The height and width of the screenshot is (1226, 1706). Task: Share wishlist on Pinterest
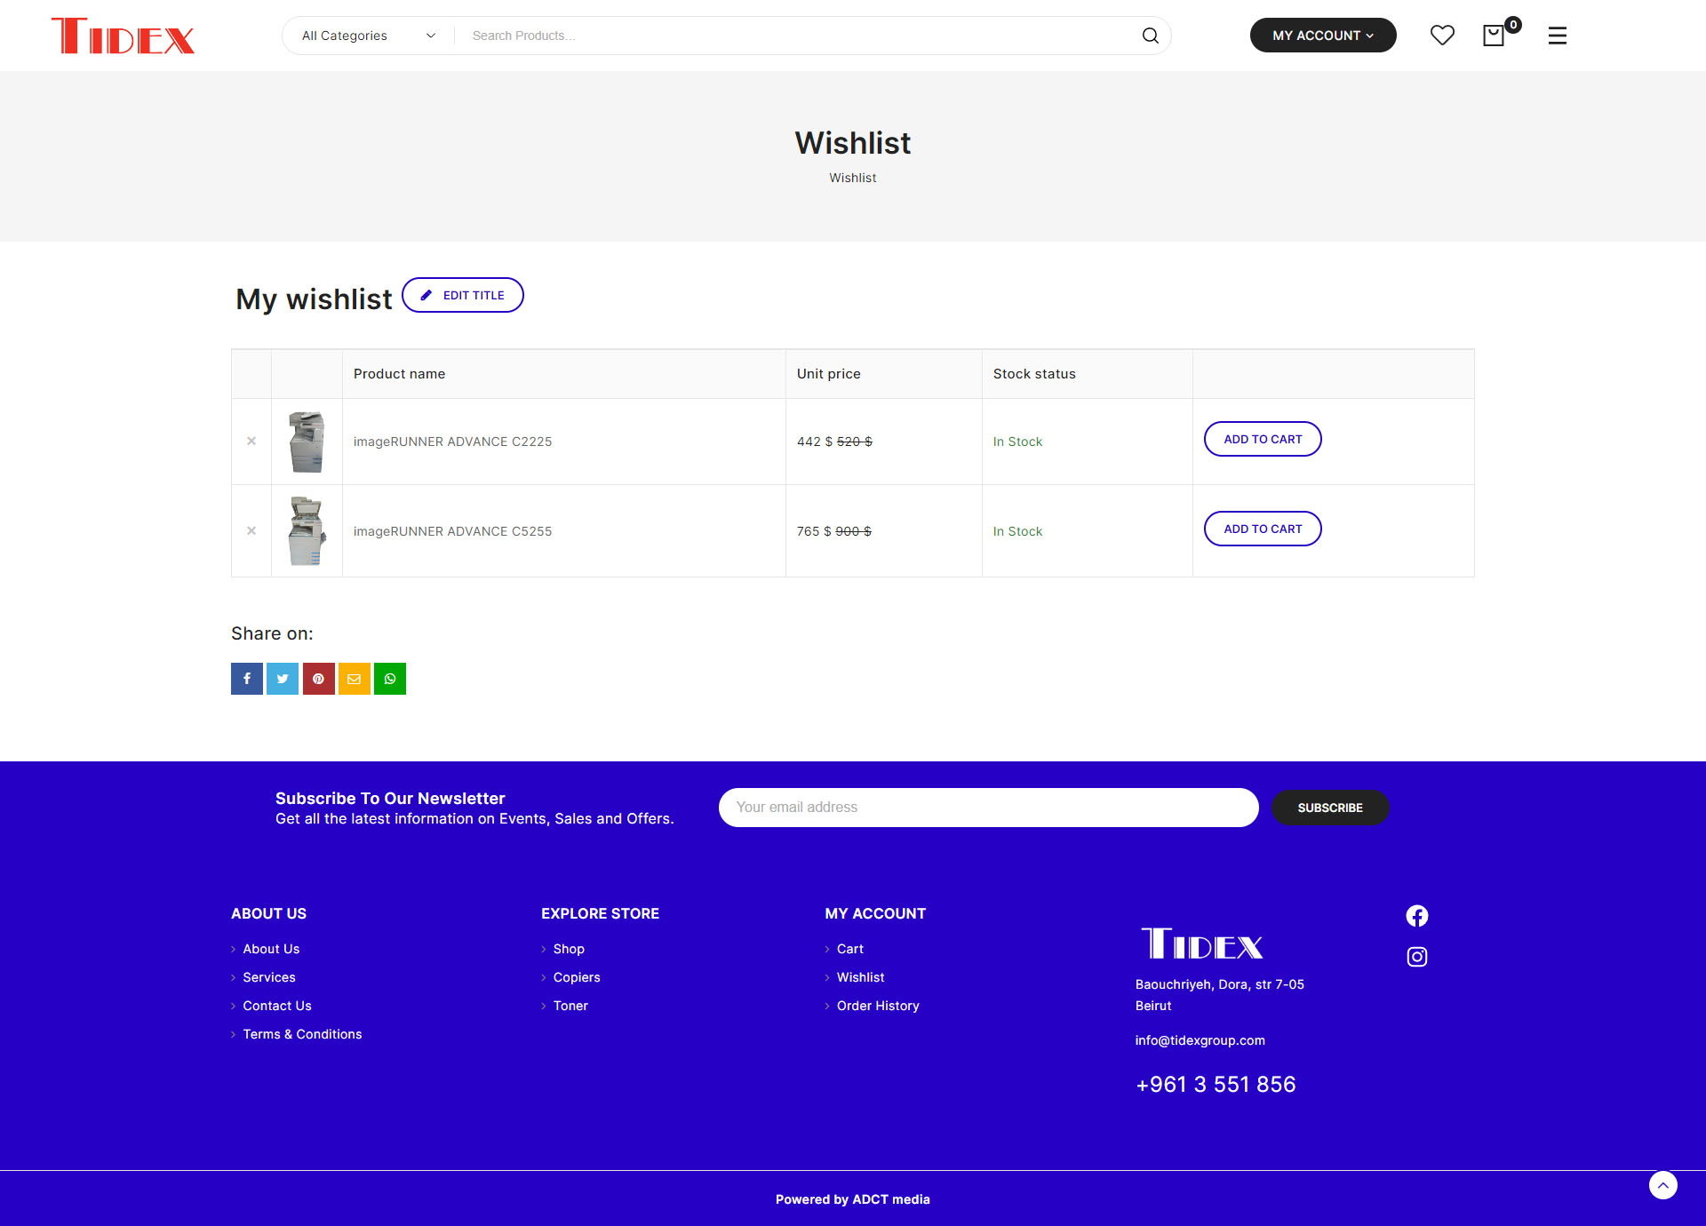(x=318, y=679)
